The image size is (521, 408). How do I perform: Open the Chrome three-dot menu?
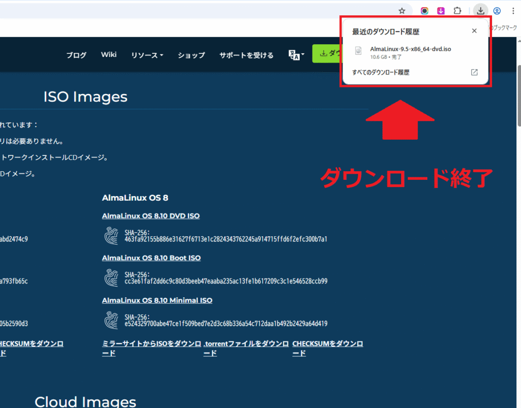513,11
